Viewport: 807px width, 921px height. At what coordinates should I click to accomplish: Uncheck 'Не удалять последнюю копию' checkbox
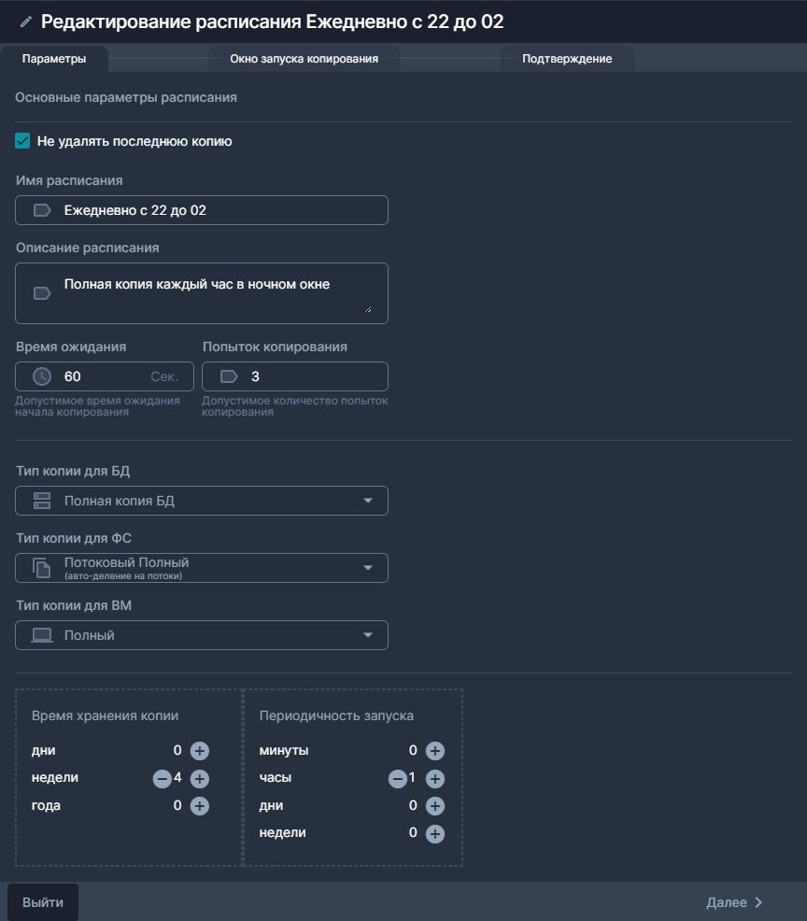point(22,141)
